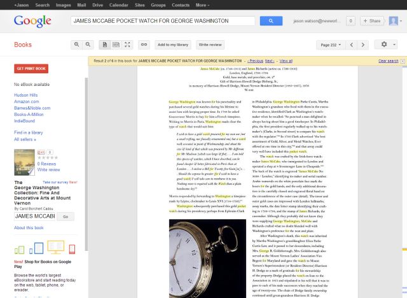Zoom in with the plus magnifier icon

point(76,45)
